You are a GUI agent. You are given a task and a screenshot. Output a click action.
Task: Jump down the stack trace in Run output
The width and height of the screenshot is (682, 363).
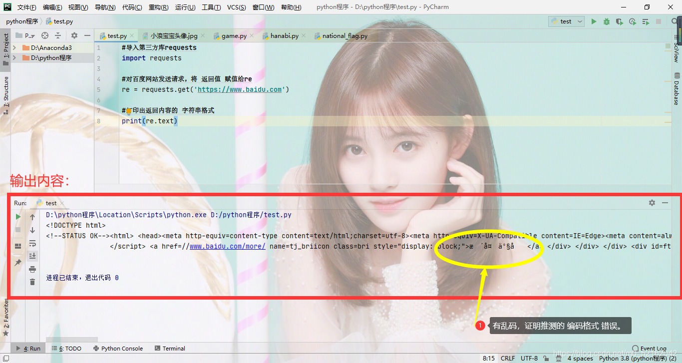pos(32,230)
